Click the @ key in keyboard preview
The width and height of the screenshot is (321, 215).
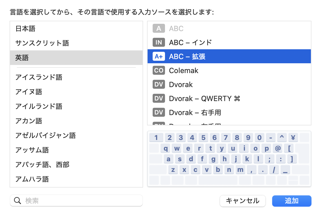click(278, 148)
